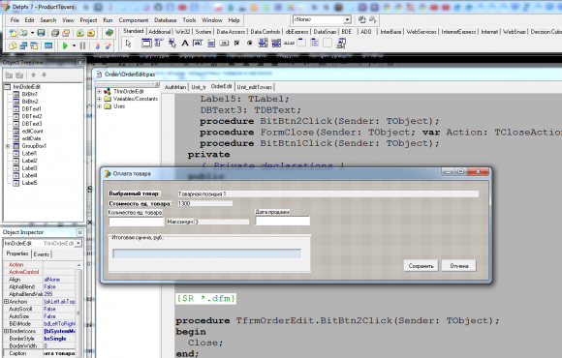Viewport: 562px width, 358px height.
Task: Open the frmOrderEdit object selector dropdown
Action: click(78, 244)
